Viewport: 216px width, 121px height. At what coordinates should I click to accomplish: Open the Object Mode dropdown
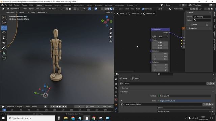click(x=14, y=9)
